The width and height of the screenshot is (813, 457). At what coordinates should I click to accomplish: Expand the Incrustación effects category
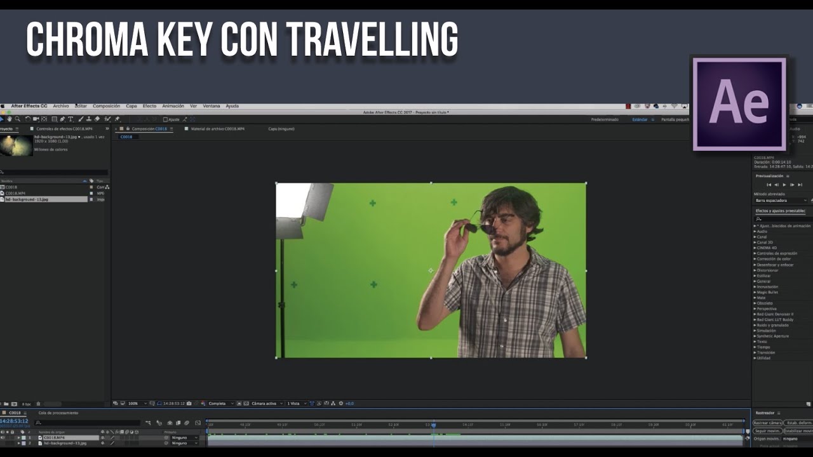click(756, 287)
